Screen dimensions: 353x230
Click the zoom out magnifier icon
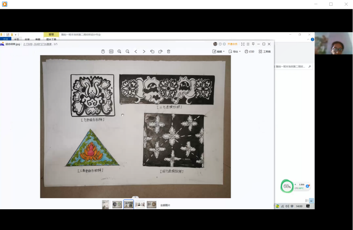point(127,51)
